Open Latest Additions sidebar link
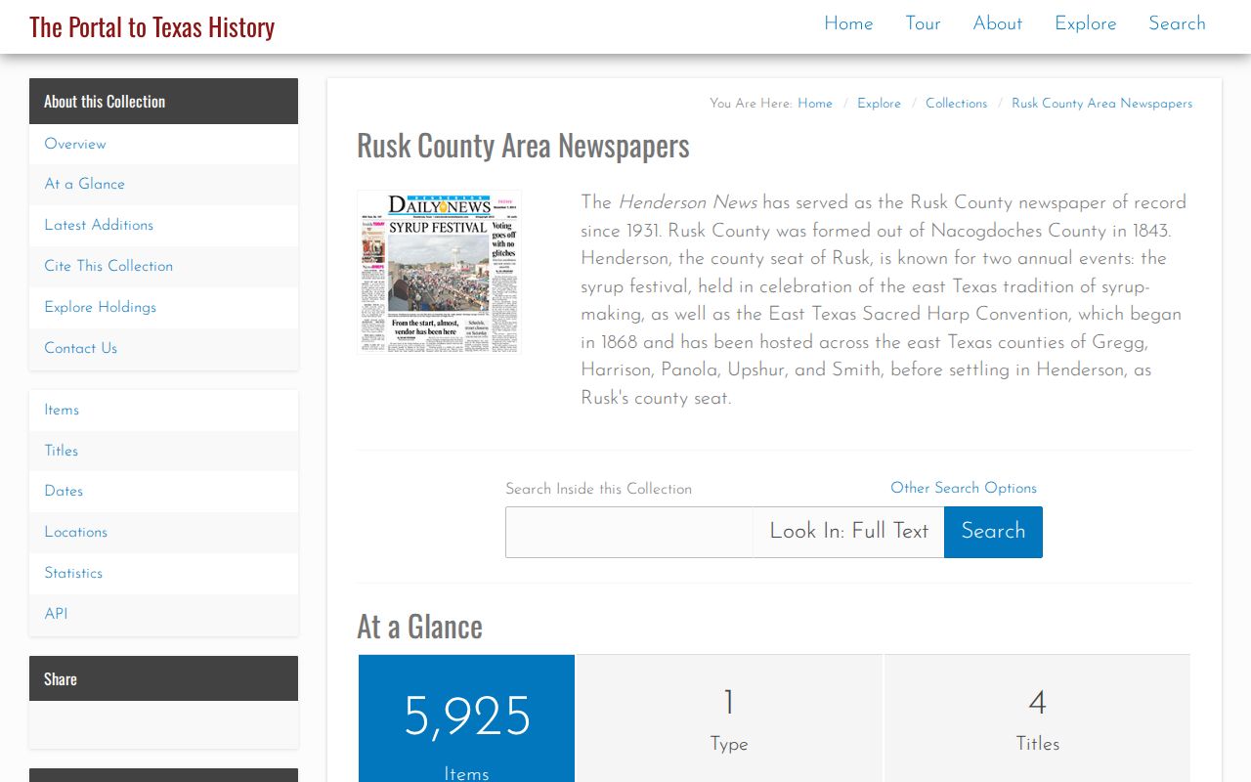The width and height of the screenshot is (1251, 782). (163, 225)
